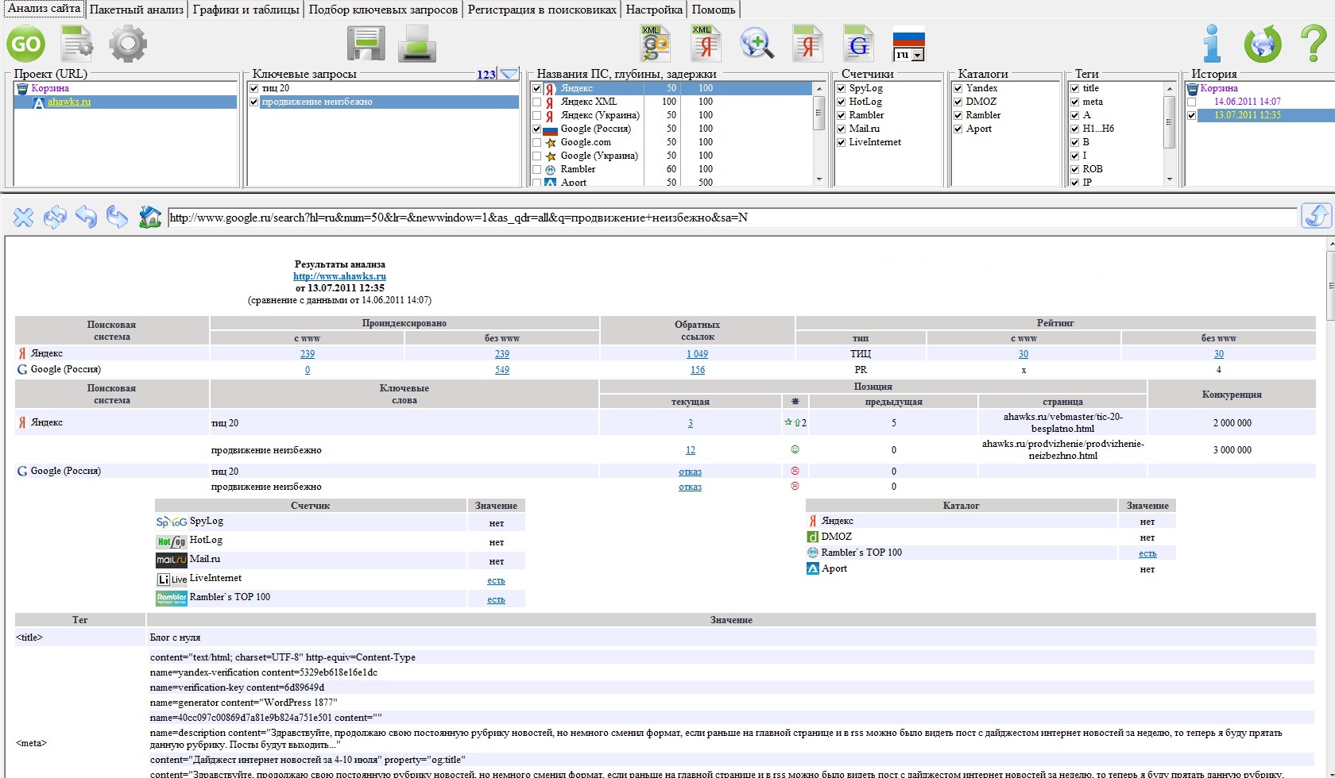Toggle the 'тиц 20' keyword checkbox
The height and width of the screenshot is (778, 1335).
click(254, 88)
